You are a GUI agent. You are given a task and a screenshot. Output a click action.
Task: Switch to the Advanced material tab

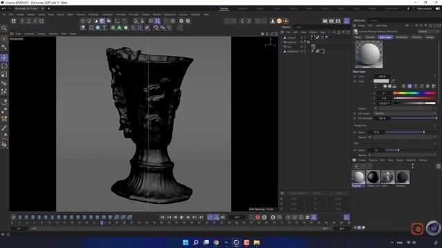[401, 37]
